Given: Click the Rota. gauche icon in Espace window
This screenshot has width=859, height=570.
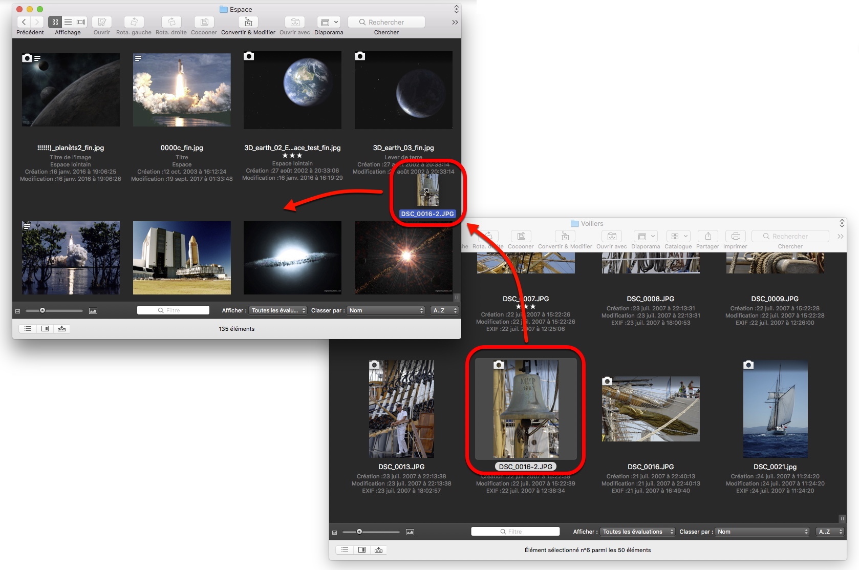Looking at the screenshot, I should pyautogui.click(x=134, y=22).
